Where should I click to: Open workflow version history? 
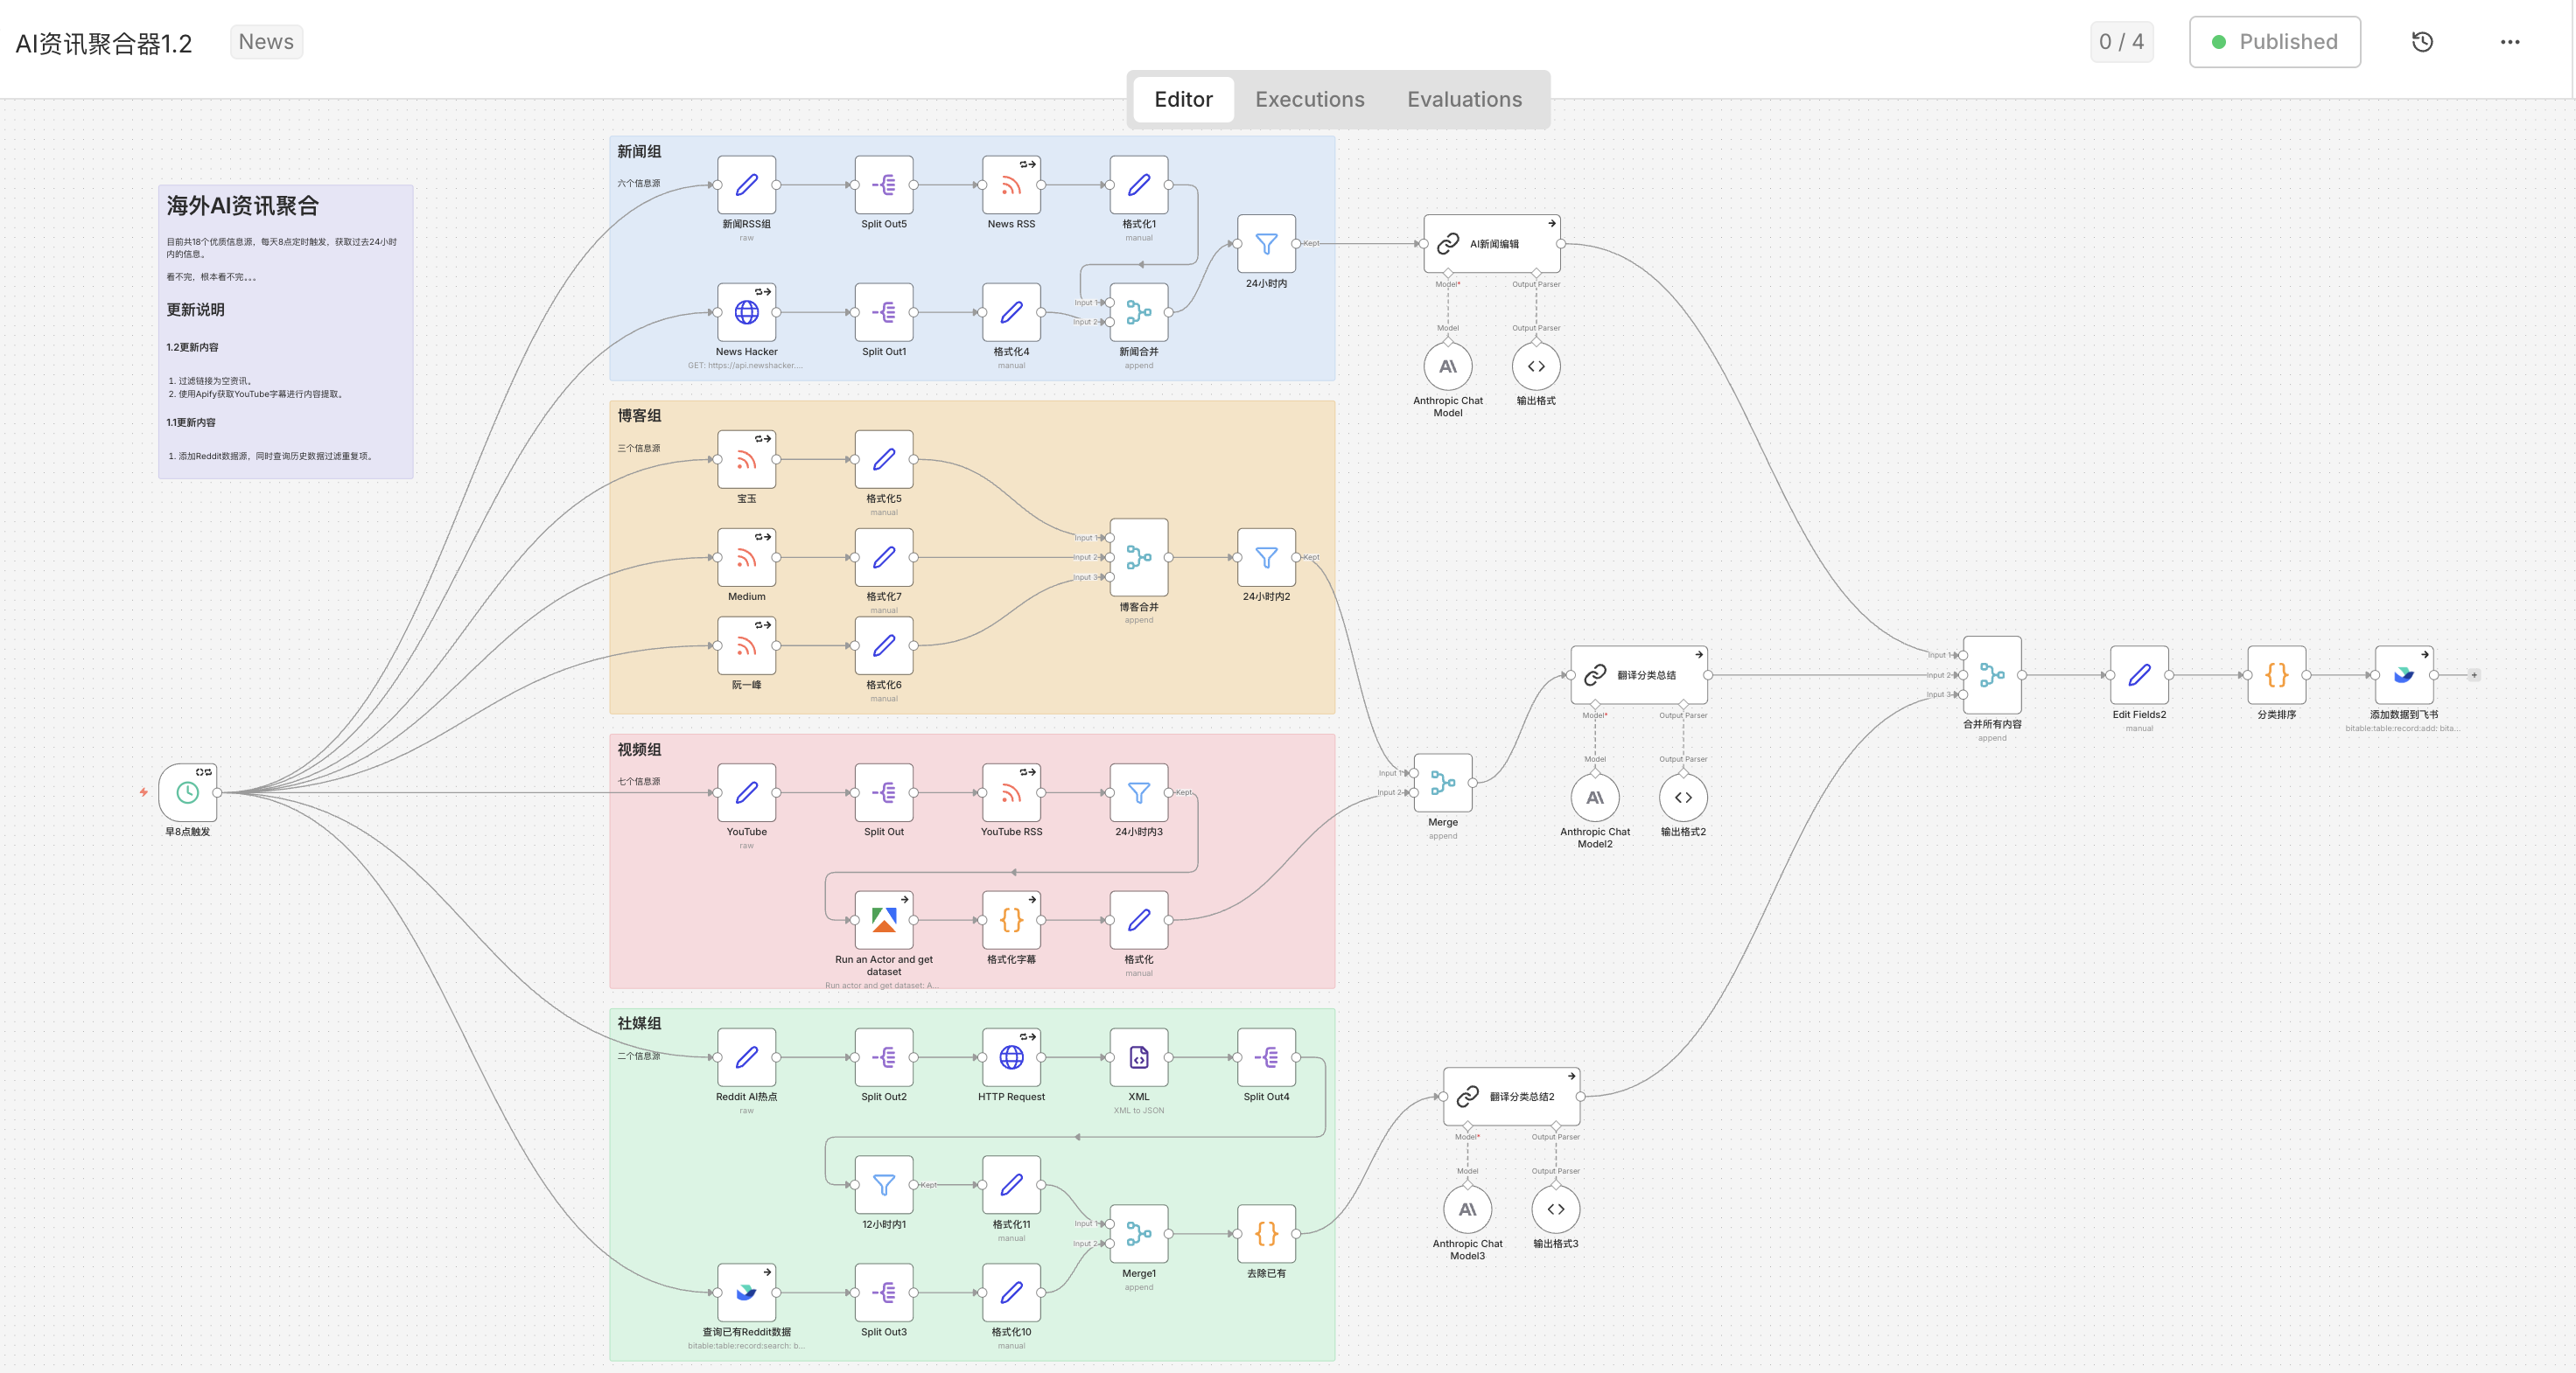coord(2422,42)
